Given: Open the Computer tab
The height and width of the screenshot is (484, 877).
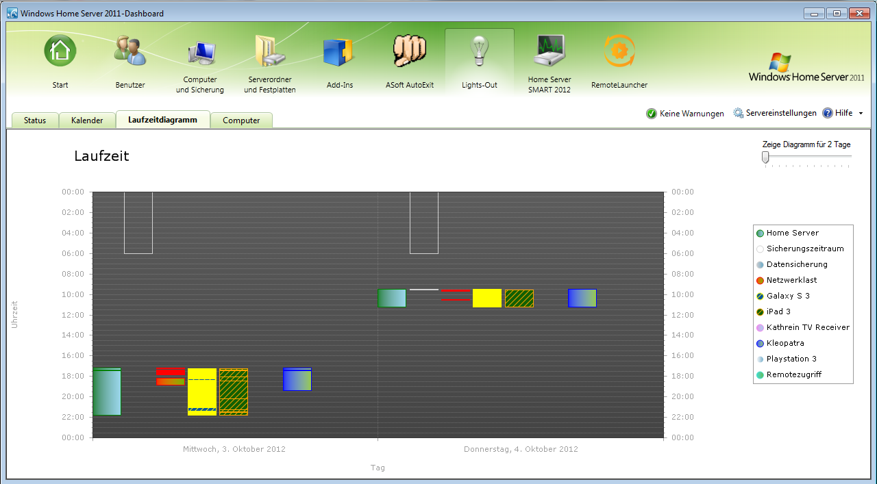Looking at the screenshot, I should (x=241, y=120).
